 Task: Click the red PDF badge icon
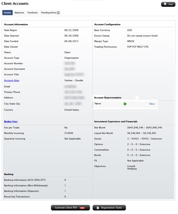[x=82, y=208]
